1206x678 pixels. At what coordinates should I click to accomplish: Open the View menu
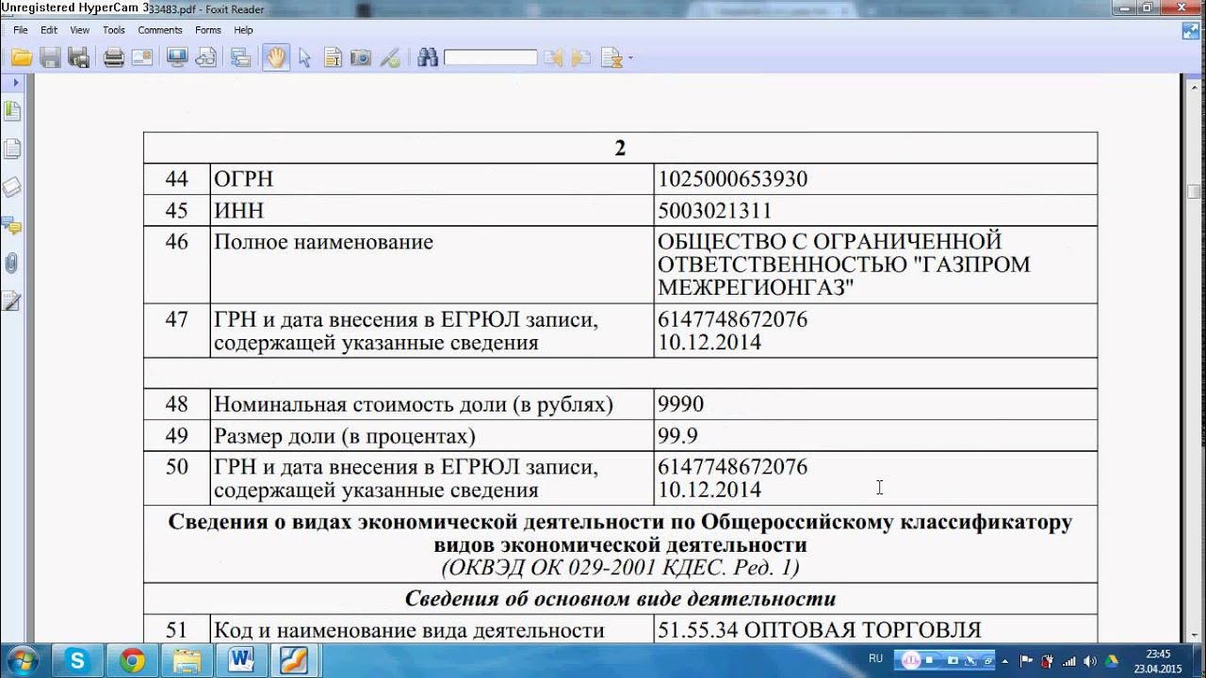coord(80,30)
